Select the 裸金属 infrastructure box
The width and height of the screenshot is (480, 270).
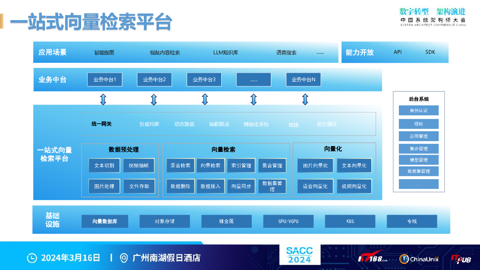(x=226, y=221)
